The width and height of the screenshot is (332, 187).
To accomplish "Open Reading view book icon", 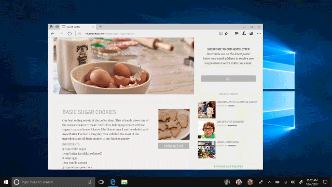I will [x=220, y=33].
